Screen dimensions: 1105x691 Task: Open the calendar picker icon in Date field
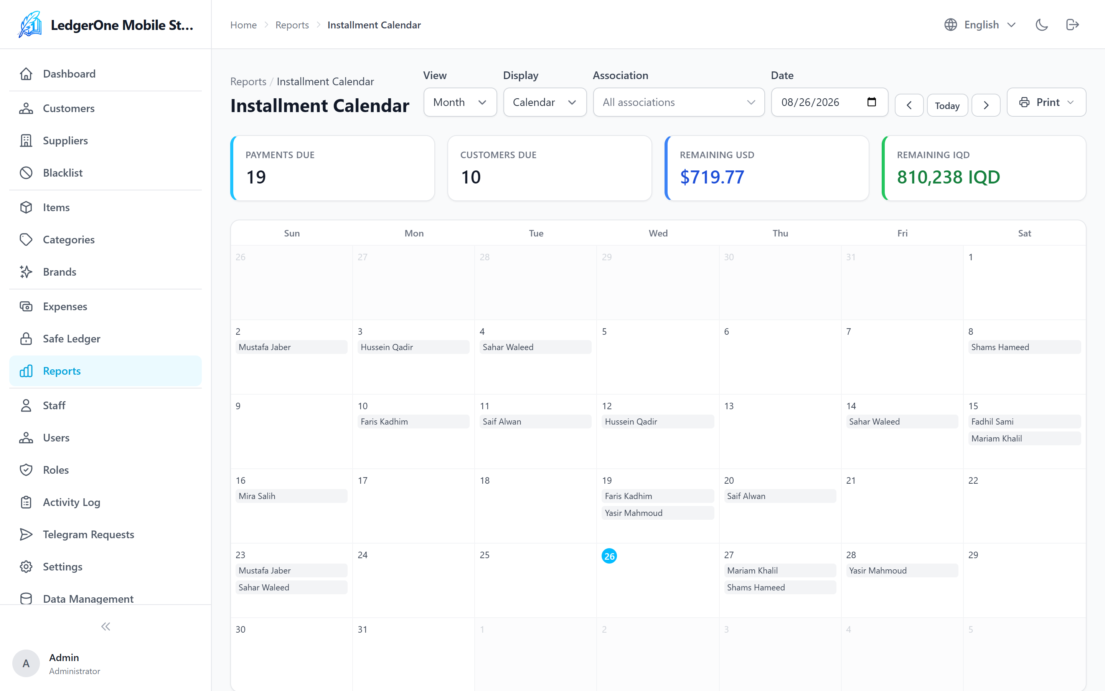(871, 102)
